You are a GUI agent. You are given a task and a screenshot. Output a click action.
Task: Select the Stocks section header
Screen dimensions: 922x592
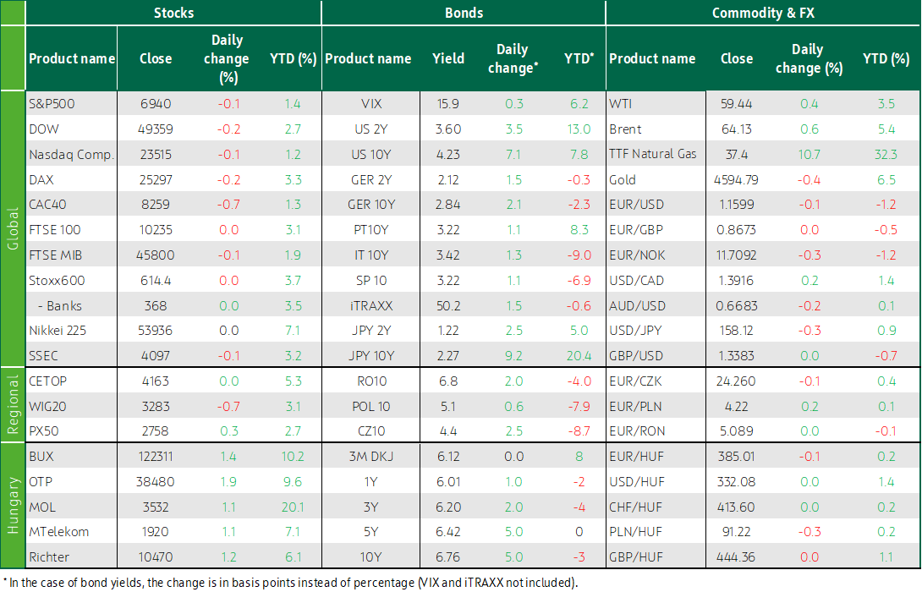coord(173,13)
